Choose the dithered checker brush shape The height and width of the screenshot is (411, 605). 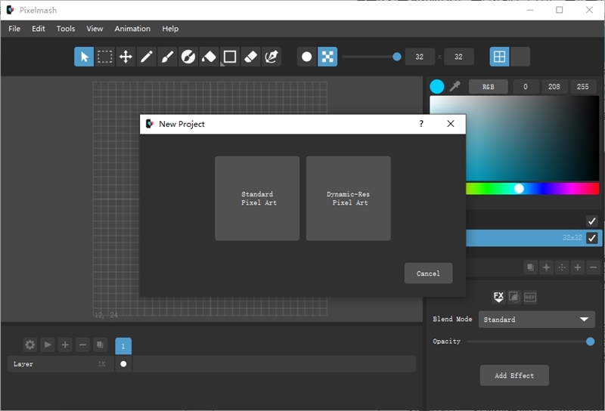tap(327, 57)
